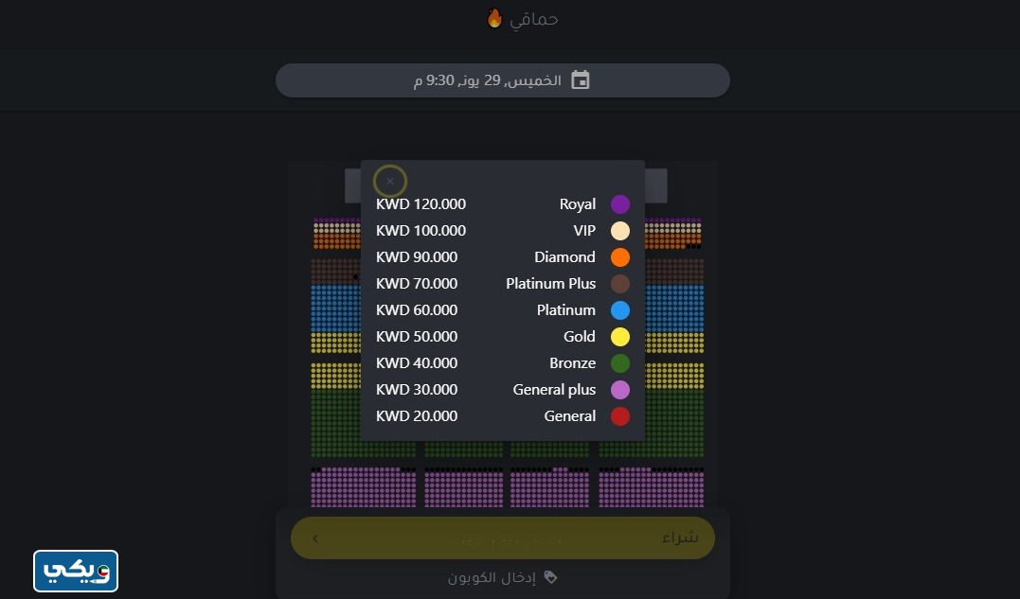Image resolution: width=1020 pixels, height=599 pixels.
Task: Click the flame icon beside the title
Action: point(494,18)
